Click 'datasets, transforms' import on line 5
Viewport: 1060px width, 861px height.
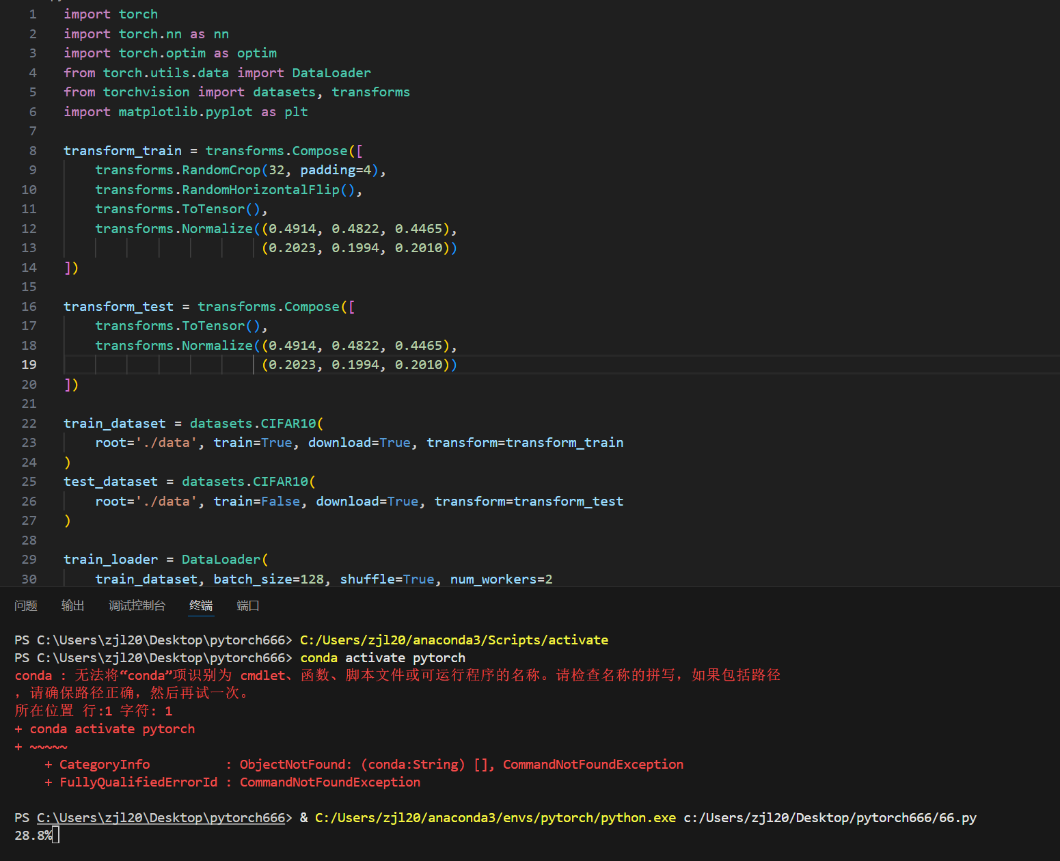[x=331, y=92]
